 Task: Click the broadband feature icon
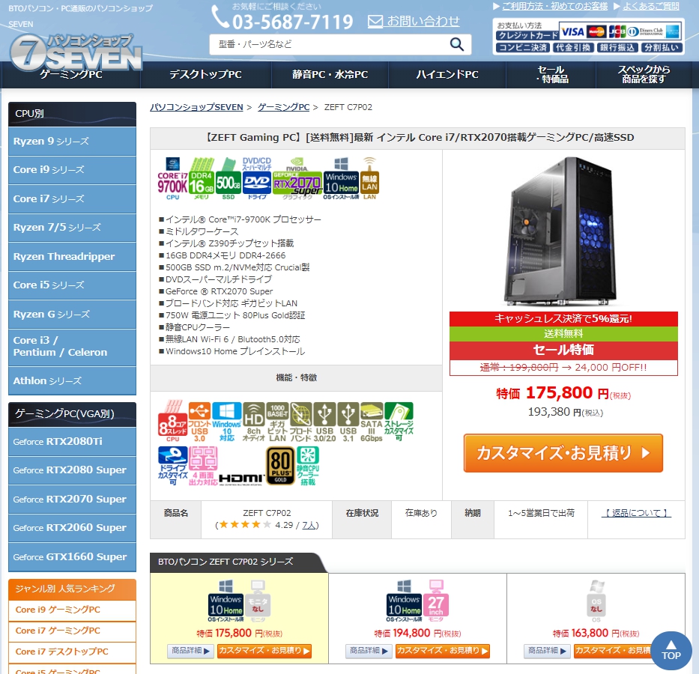tap(301, 422)
